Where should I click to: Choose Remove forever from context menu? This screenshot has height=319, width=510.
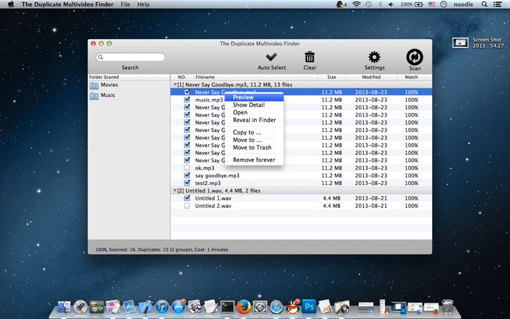[x=254, y=160]
